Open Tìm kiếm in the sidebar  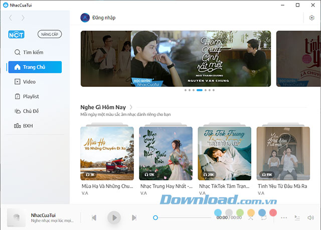tap(29, 52)
